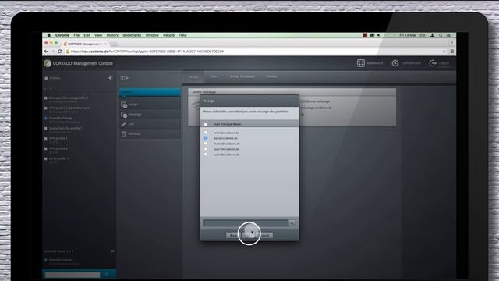Select the Cortado Management browser tab
This screenshot has width=499, height=281.
pos(84,44)
